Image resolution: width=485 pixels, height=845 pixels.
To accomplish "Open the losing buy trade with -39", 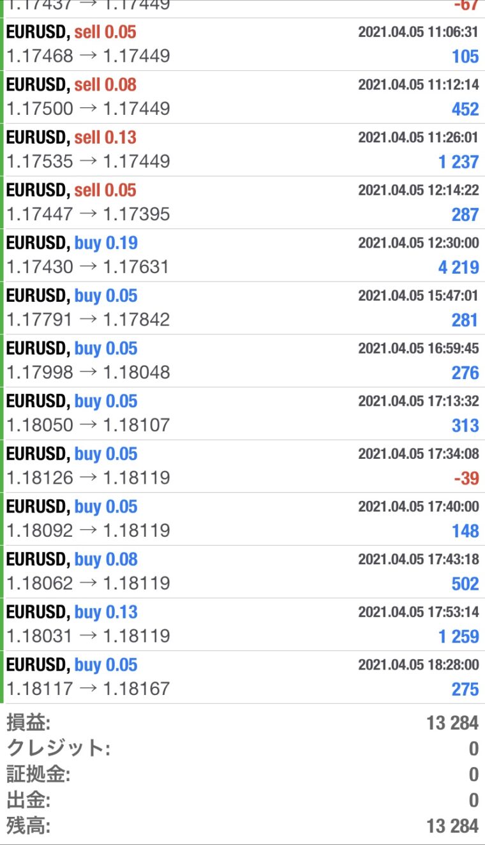I will [243, 467].
